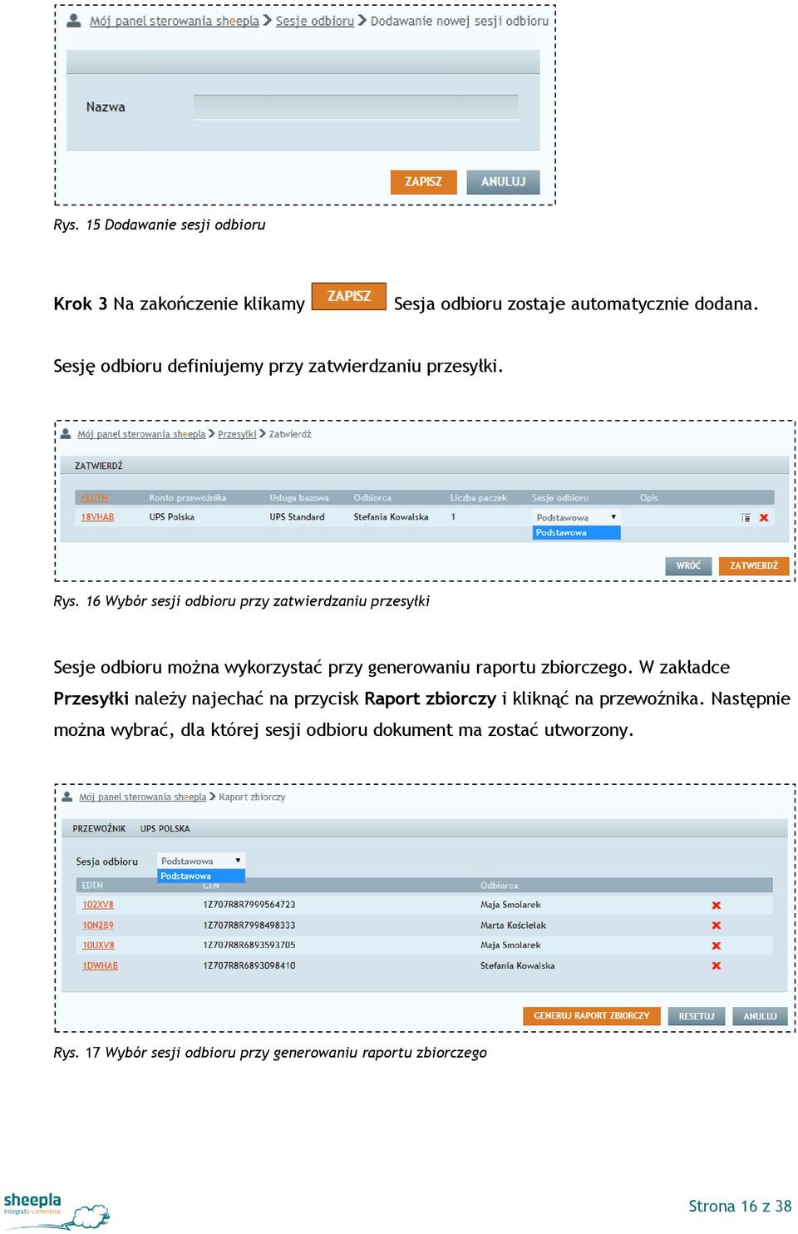Click ZATWIERDŹ button
798x1234 pixels.
pyautogui.click(x=754, y=565)
